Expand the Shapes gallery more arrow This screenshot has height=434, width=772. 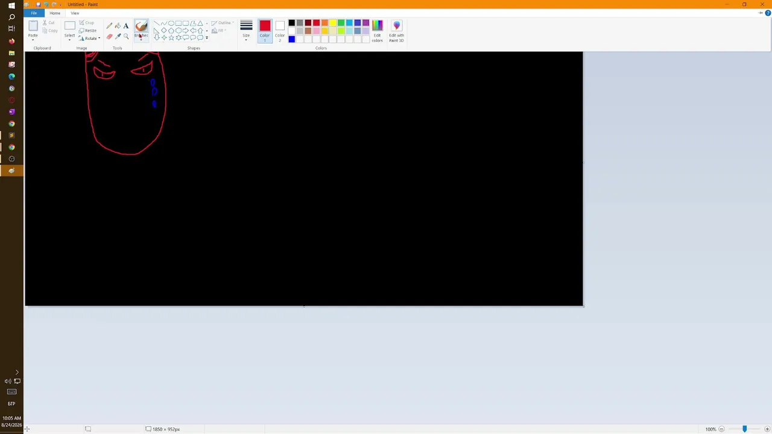207,37
